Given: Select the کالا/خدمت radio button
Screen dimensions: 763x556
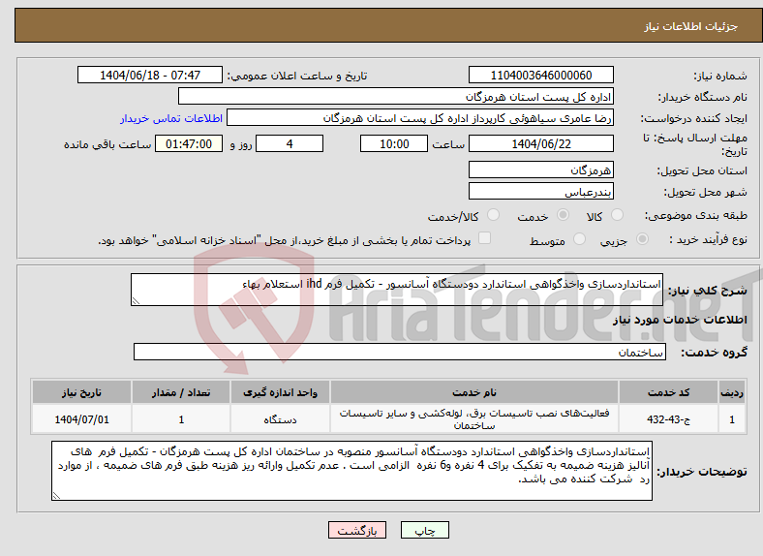Looking at the screenshot, I should [494, 215].
